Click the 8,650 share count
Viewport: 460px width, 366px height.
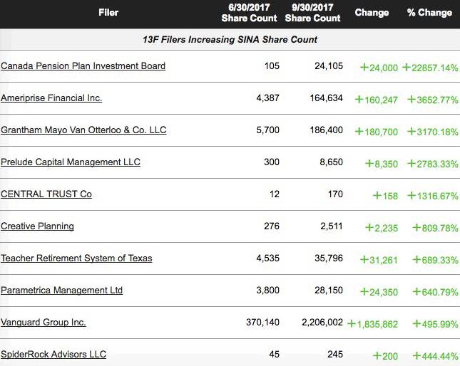click(x=331, y=162)
